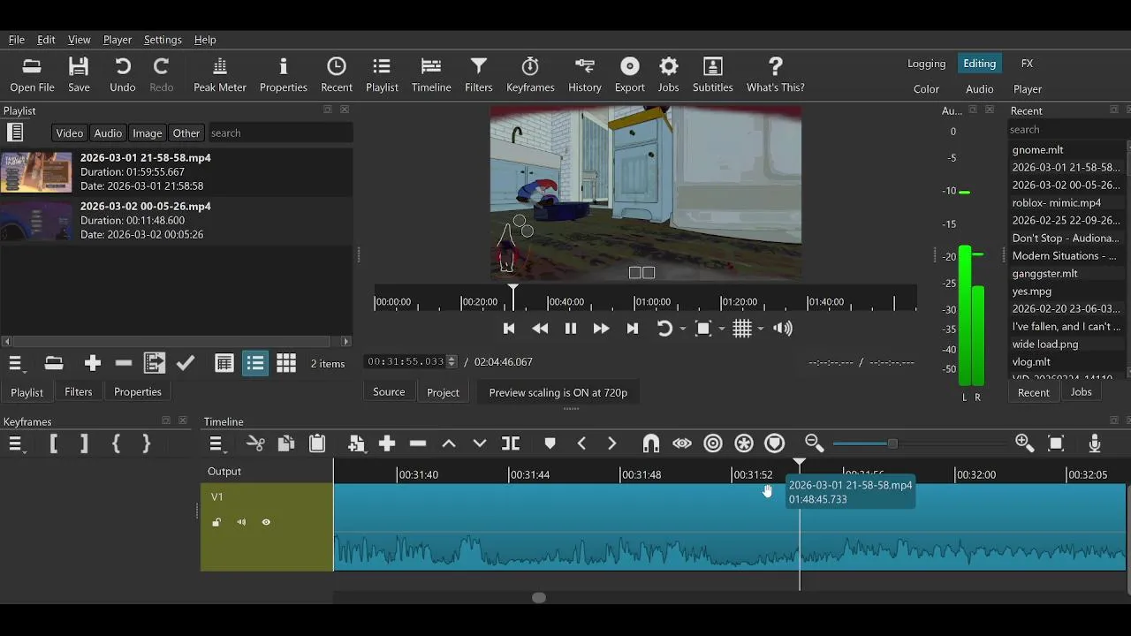Click the What's This? help icon
Image resolution: width=1131 pixels, height=636 pixels.
(x=776, y=74)
